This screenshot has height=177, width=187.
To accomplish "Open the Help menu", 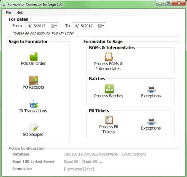I will tap(20, 13).
